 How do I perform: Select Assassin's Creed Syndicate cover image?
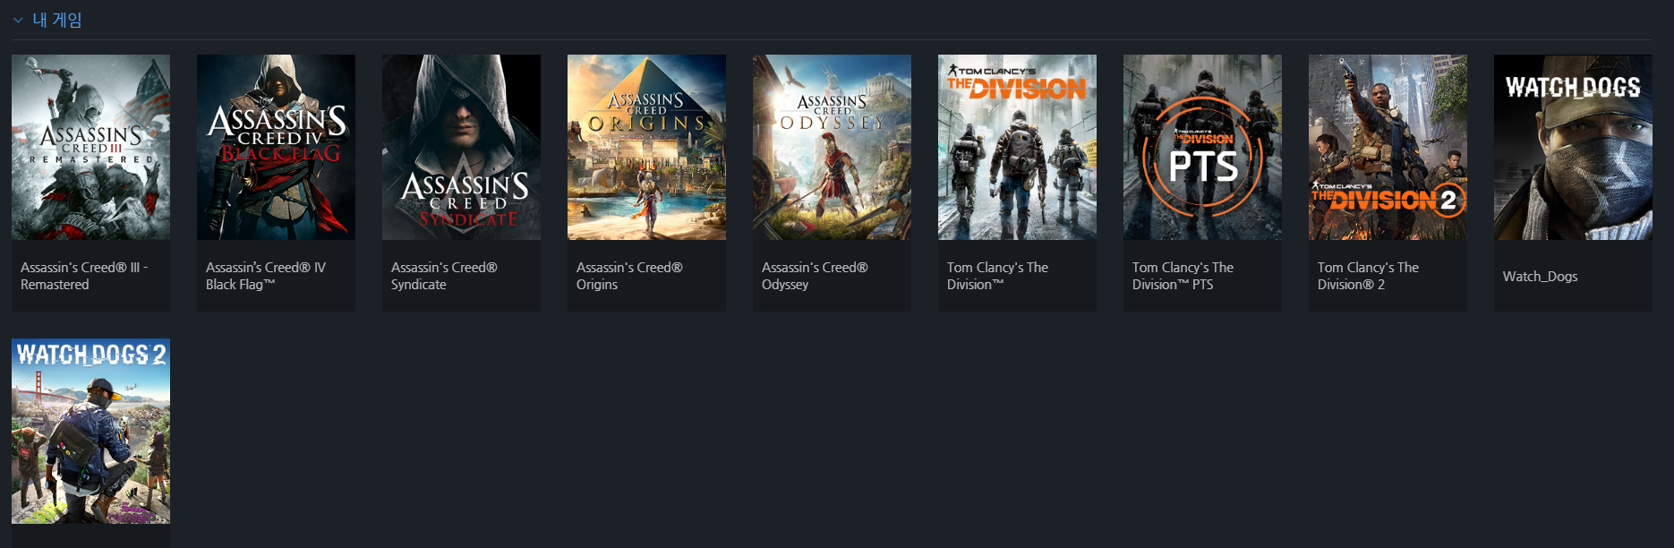click(x=461, y=147)
